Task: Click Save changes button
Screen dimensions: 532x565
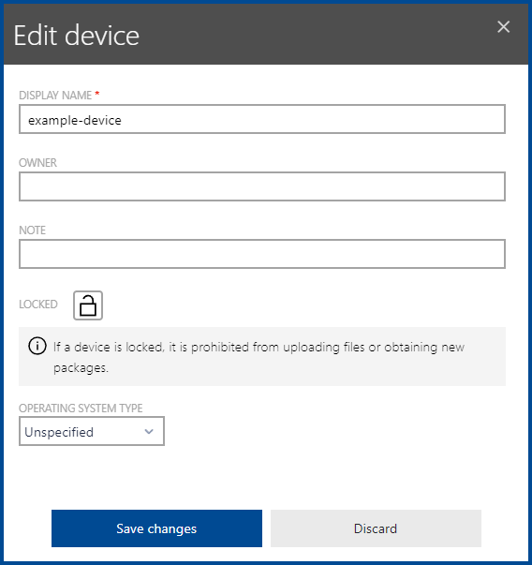Action: pos(156,528)
